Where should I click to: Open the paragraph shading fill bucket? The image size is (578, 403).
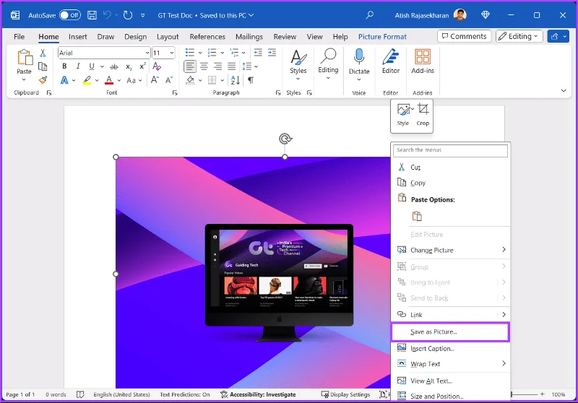coord(190,80)
